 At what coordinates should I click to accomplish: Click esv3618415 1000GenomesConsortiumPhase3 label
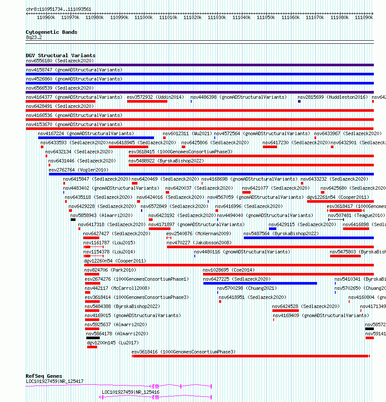point(180,152)
